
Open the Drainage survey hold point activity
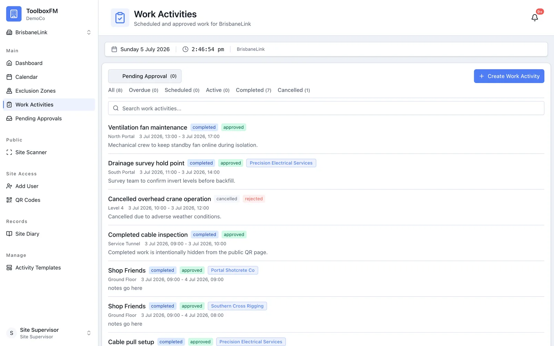point(146,163)
